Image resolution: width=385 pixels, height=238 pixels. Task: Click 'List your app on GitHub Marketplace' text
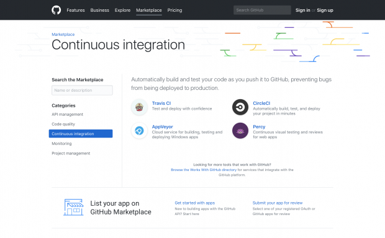pyautogui.click(x=120, y=208)
